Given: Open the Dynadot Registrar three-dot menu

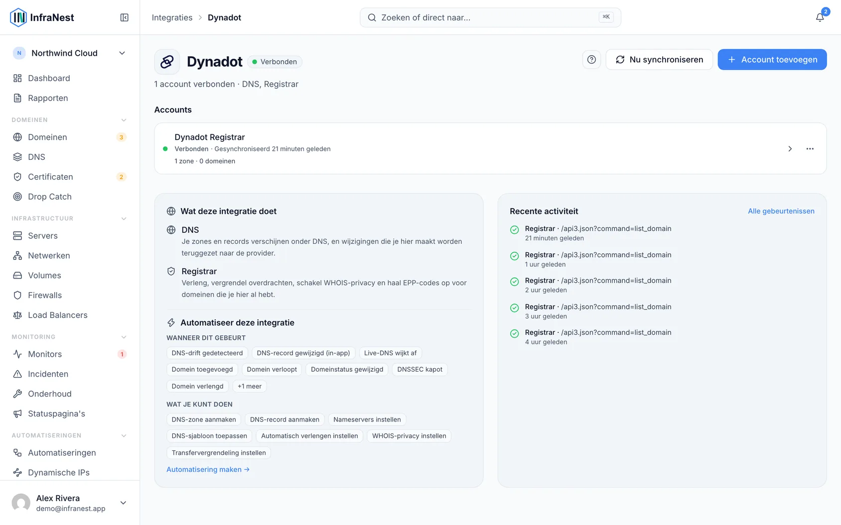Looking at the screenshot, I should [x=810, y=149].
